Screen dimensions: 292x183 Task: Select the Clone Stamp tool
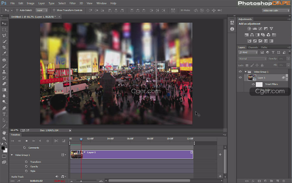(4, 72)
